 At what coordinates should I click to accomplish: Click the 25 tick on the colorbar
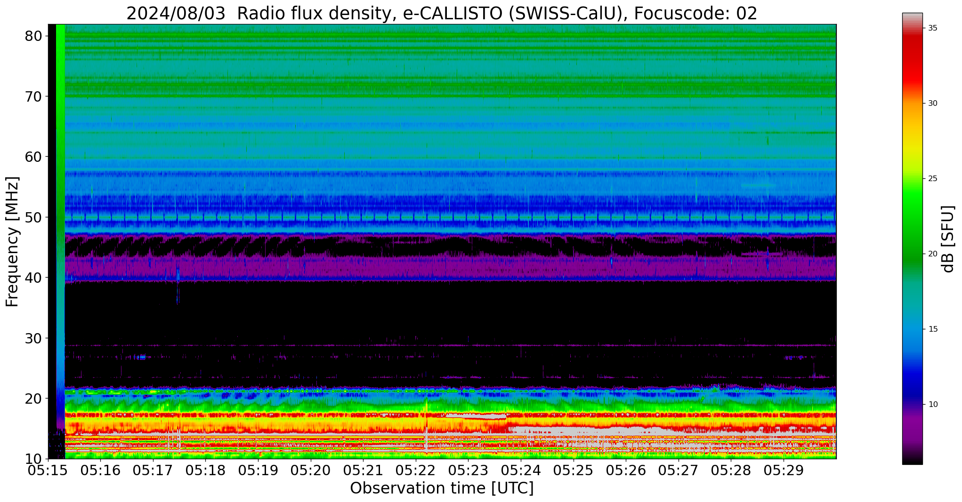(932, 179)
